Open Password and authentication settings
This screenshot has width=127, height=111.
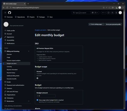(15, 85)
